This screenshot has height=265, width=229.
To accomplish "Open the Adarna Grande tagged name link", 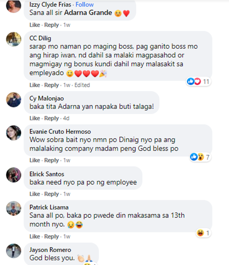I will pyautogui.click(x=88, y=13).
